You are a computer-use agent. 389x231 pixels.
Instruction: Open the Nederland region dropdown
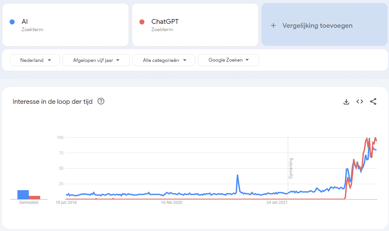click(x=35, y=60)
